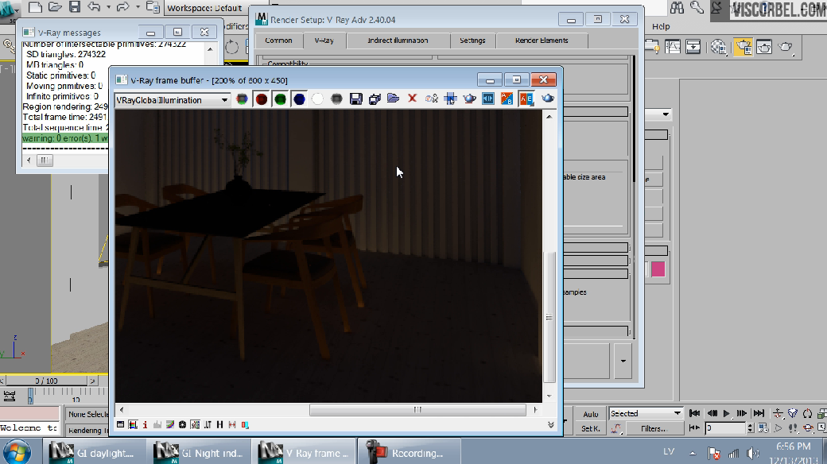Click Go to End playback button
The image size is (827, 464).
tap(759, 413)
